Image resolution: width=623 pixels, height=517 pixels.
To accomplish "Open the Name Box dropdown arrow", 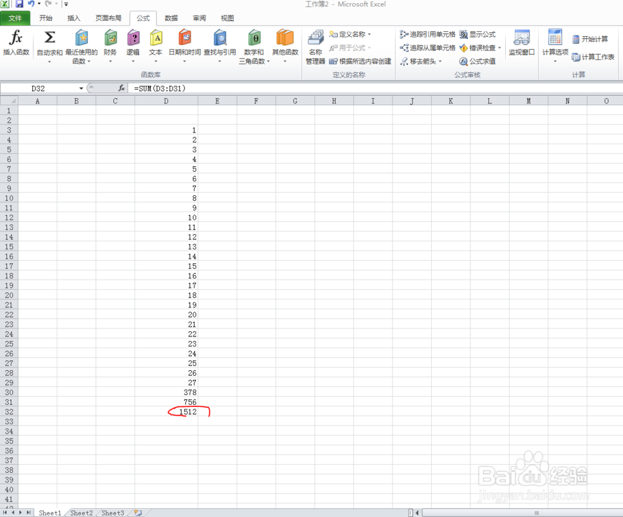I will [81, 88].
